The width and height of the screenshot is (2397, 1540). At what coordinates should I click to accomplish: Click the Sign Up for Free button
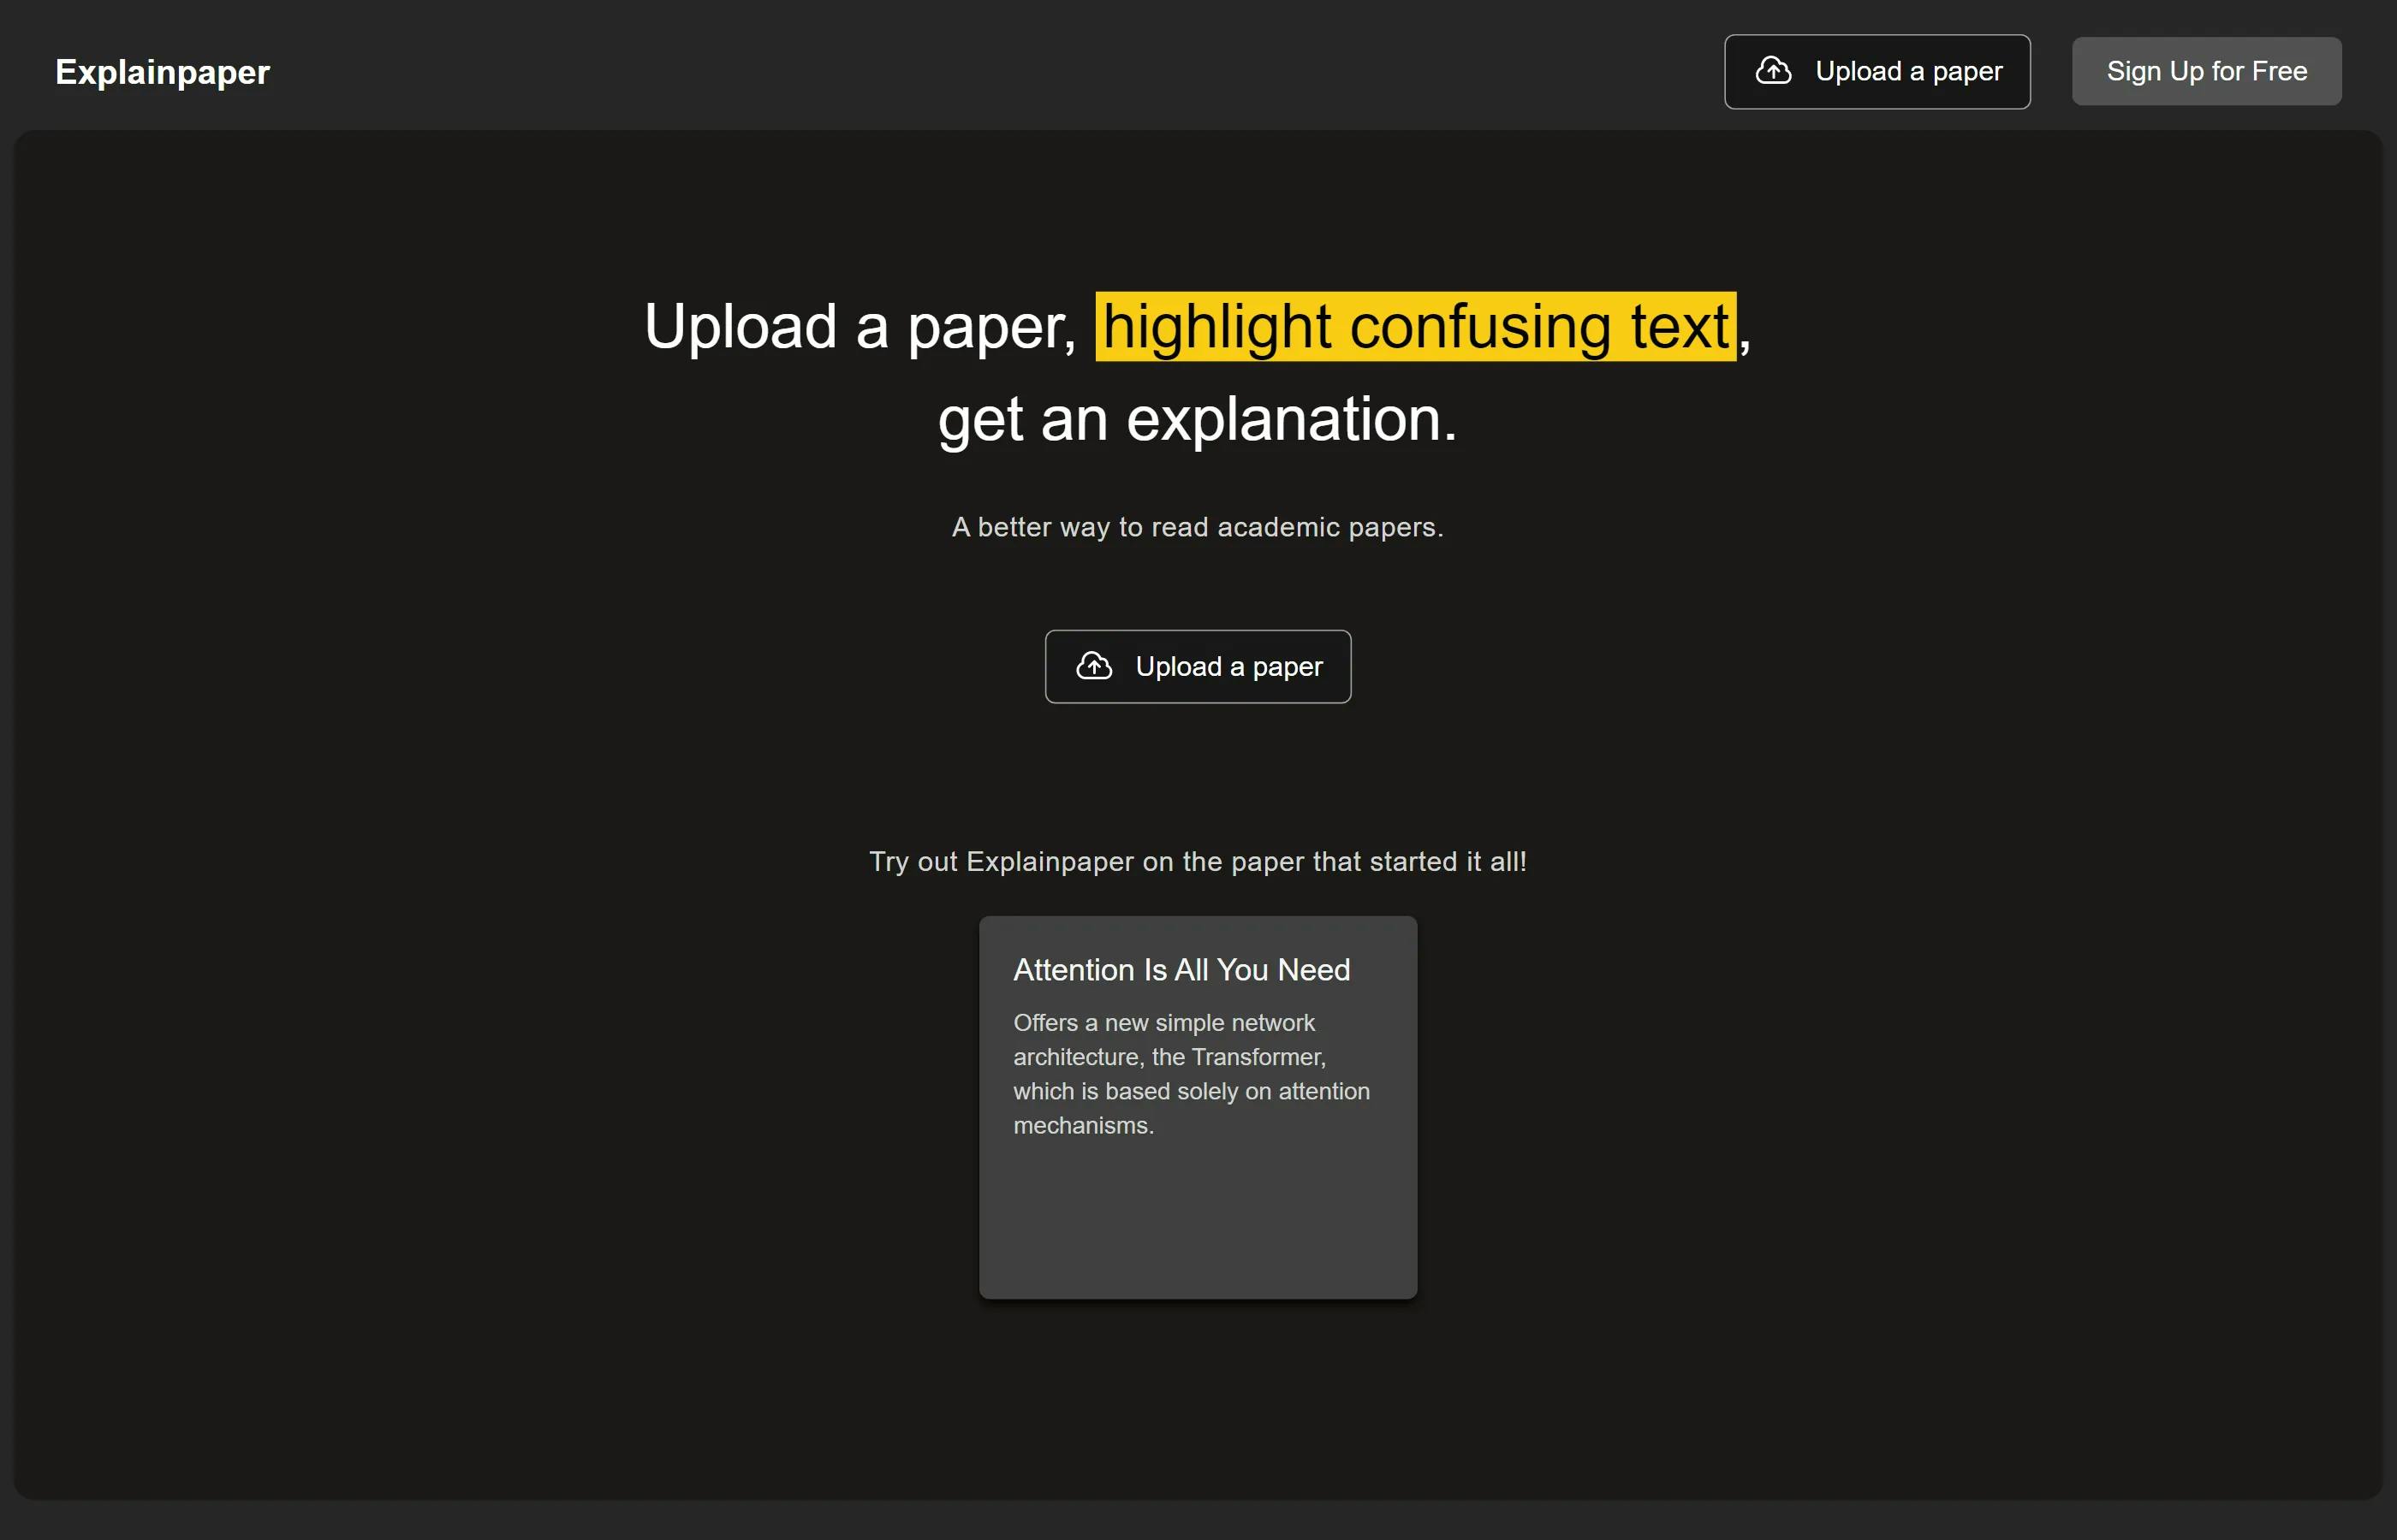tap(2206, 72)
